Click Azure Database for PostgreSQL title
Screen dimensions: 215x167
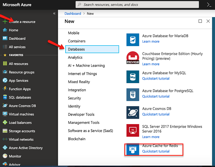tap(168, 91)
